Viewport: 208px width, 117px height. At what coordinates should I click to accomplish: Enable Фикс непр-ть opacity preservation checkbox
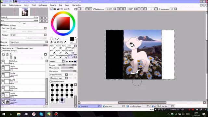point(2,48)
